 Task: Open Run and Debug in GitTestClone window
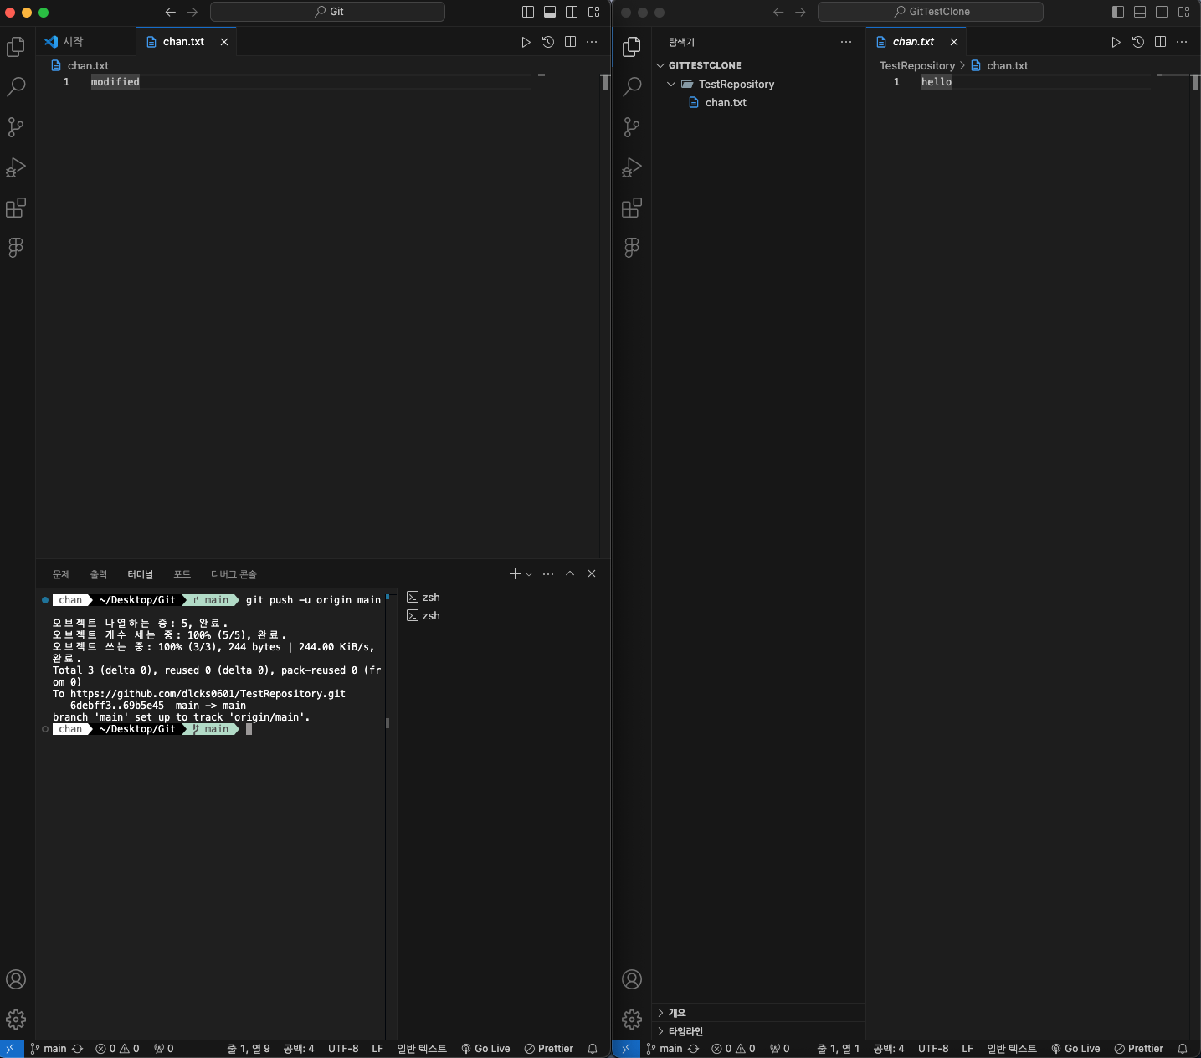[x=632, y=167]
